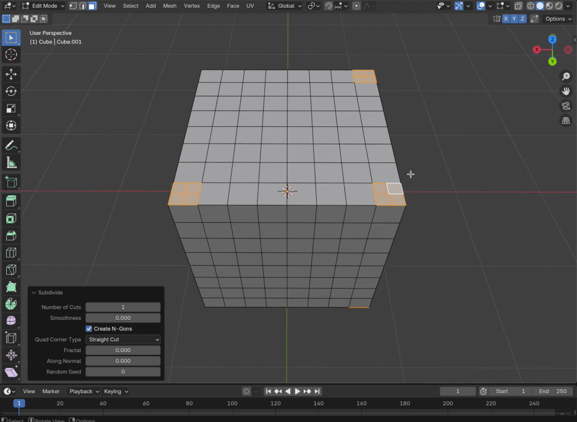Choose the Measure tool
The width and height of the screenshot is (577, 422).
coord(11,163)
